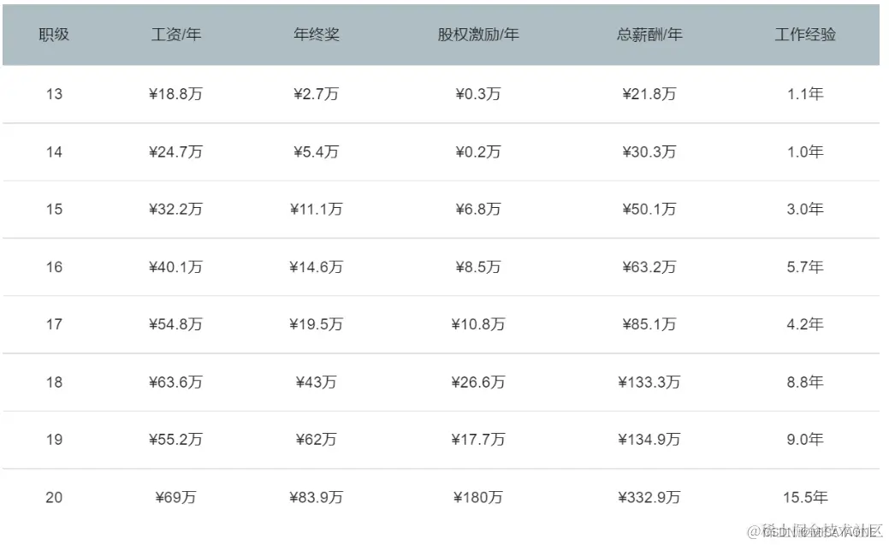Screen dimensions: 889x545
Task: Select the ¥332.9万 total compensation cell
Action: tap(649, 497)
